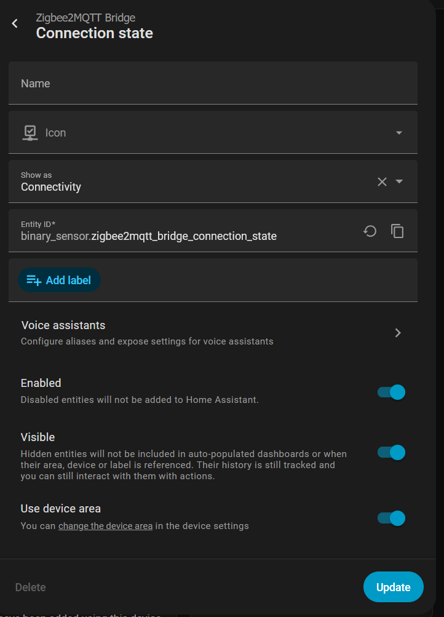Follow the change the device area link
Viewport: 444px width, 617px height.
(105, 526)
